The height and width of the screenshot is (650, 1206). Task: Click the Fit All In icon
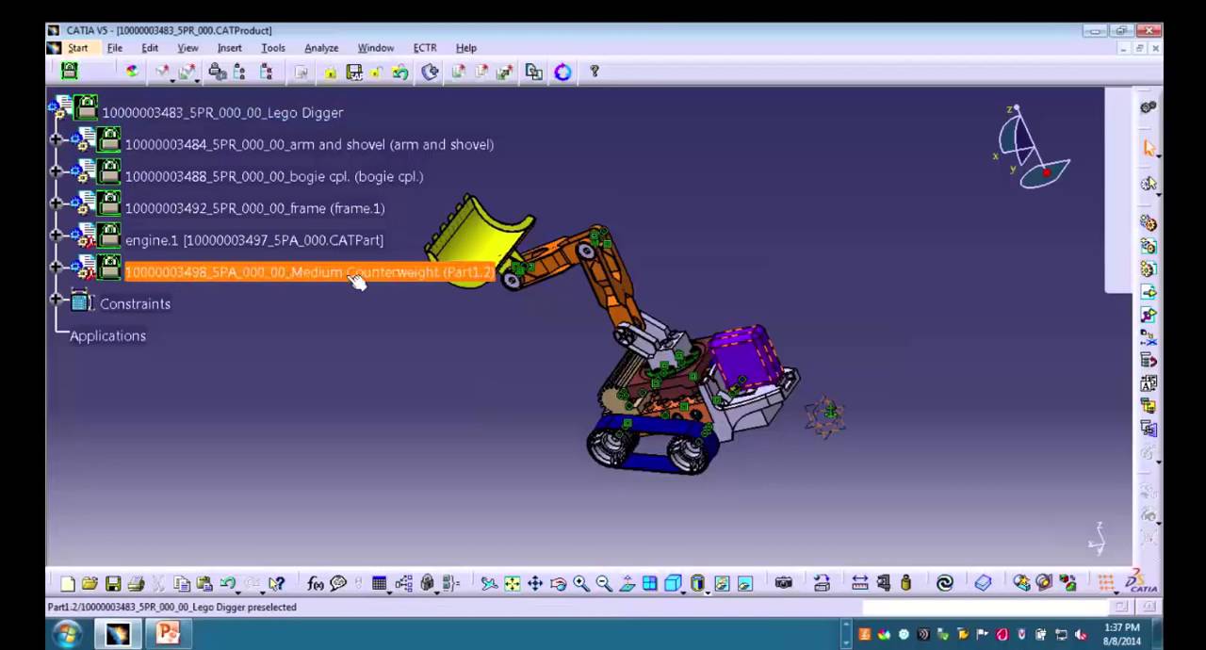tap(512, 584)
